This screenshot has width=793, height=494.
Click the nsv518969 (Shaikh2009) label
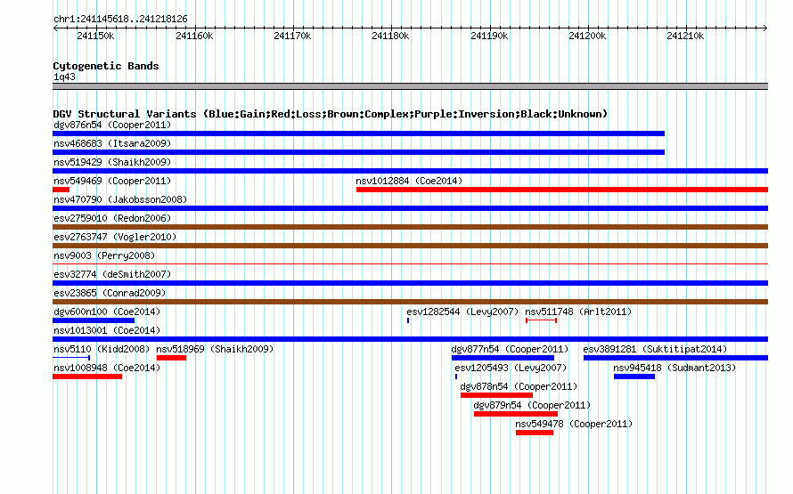pos(215,349)
